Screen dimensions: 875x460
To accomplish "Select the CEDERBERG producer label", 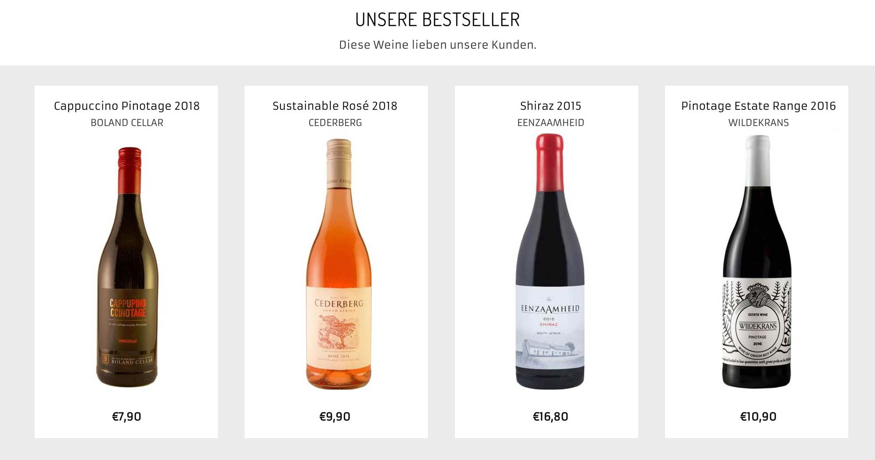I will point(335,123).
